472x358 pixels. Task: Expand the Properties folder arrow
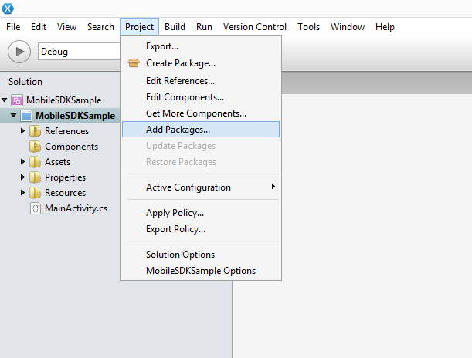coord(23,177)
